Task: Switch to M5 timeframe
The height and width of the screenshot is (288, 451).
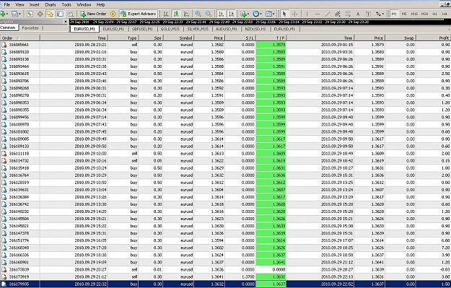Action: coord(404,14)
